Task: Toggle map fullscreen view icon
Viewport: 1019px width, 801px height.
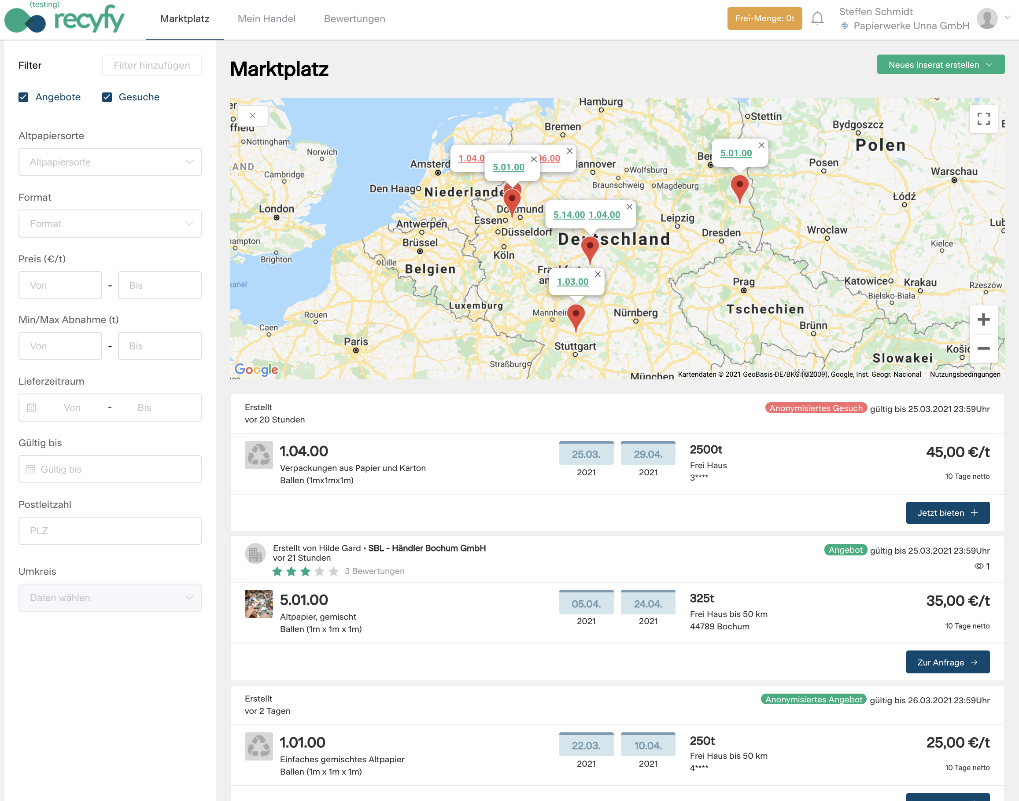Action: click(983, 119)
